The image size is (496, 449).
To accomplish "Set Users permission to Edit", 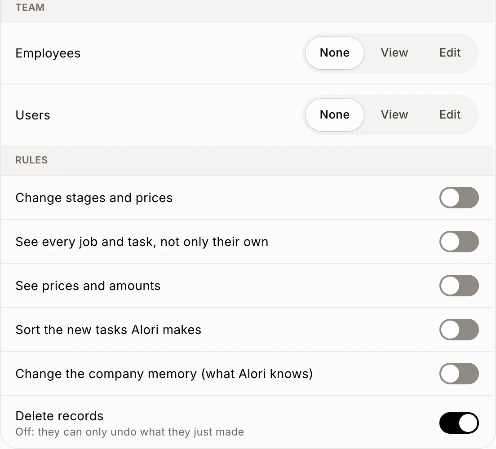I will pos(450,115).
